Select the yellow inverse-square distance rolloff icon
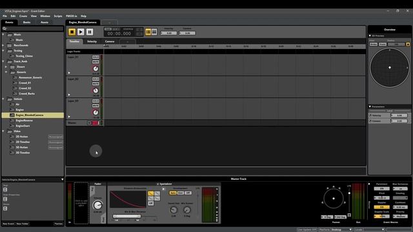The height and width of the screenshot is (232, 413). pyautogui.click(x=150, y=193)
